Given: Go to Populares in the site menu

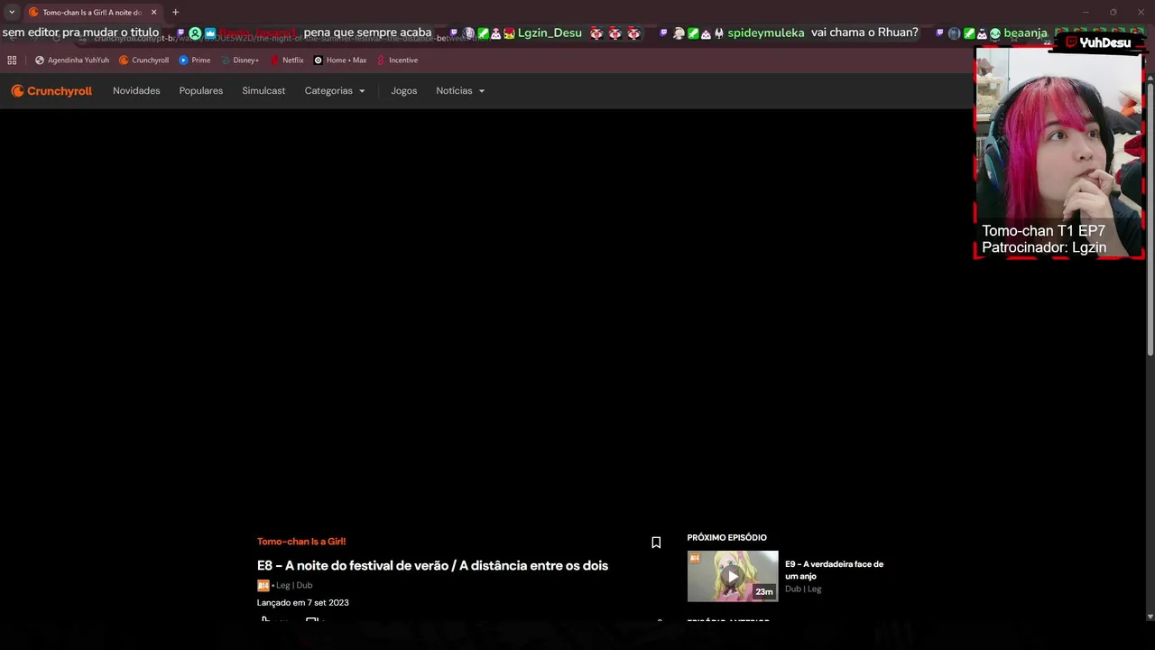Looking at the screenshot, I should pyautogui.click(x=201, y=91).
